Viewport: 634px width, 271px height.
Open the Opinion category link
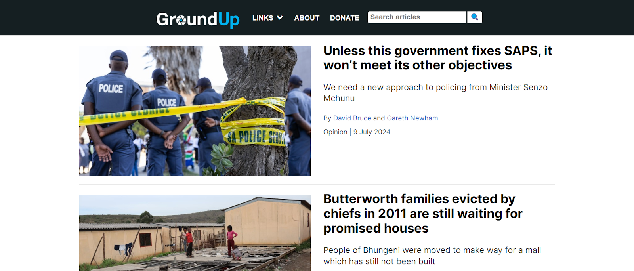[x=335, y=132]
